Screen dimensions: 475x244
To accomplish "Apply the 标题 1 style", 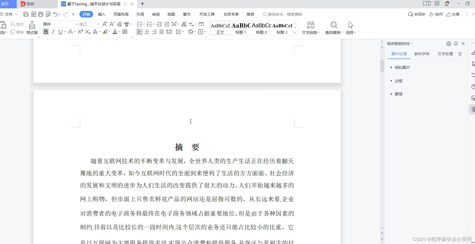I will (241, 28).
